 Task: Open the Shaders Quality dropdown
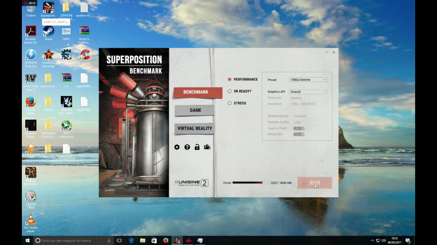pos(310,116)
